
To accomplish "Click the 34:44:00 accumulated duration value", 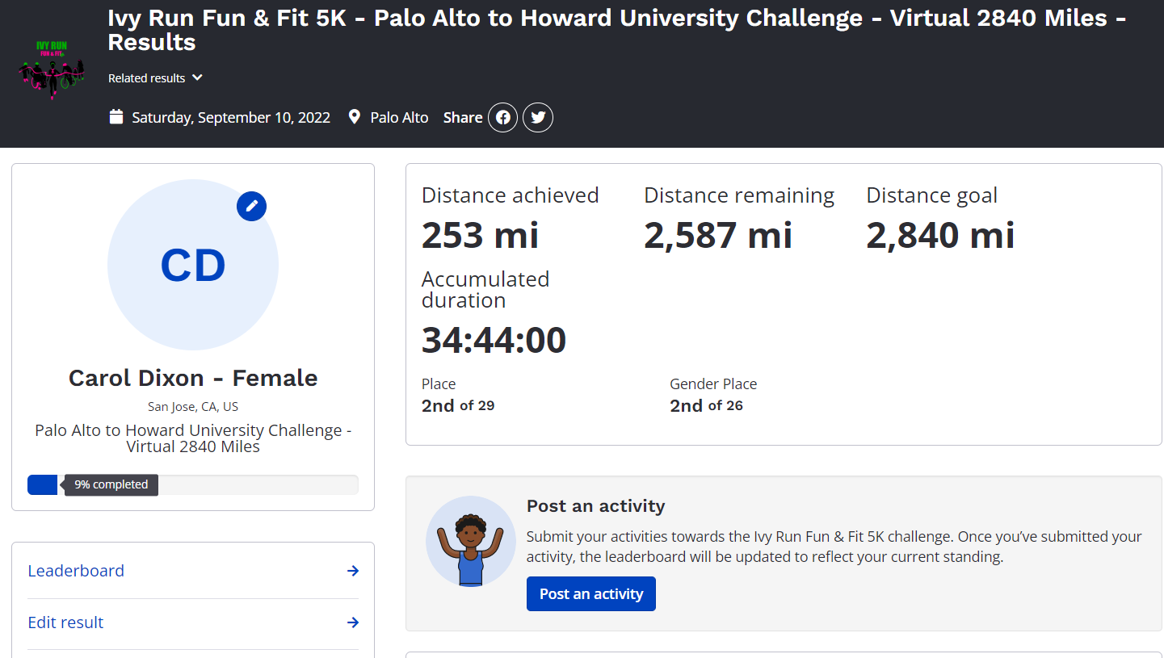I will tap(494, 340).
